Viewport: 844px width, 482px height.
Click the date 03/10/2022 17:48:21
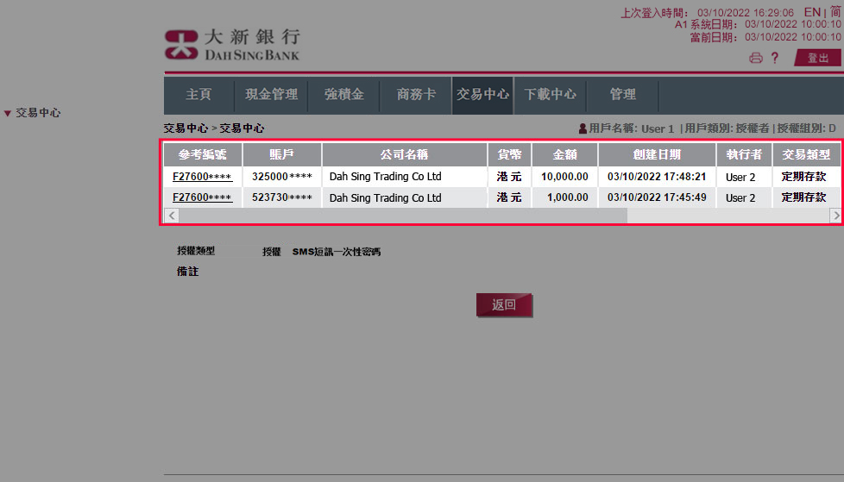click(657, 177)
